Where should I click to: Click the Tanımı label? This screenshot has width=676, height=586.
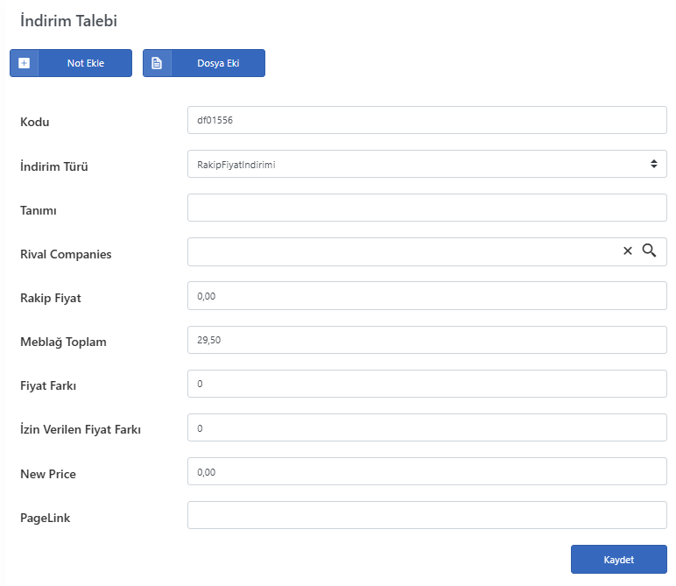click(39, 210)
